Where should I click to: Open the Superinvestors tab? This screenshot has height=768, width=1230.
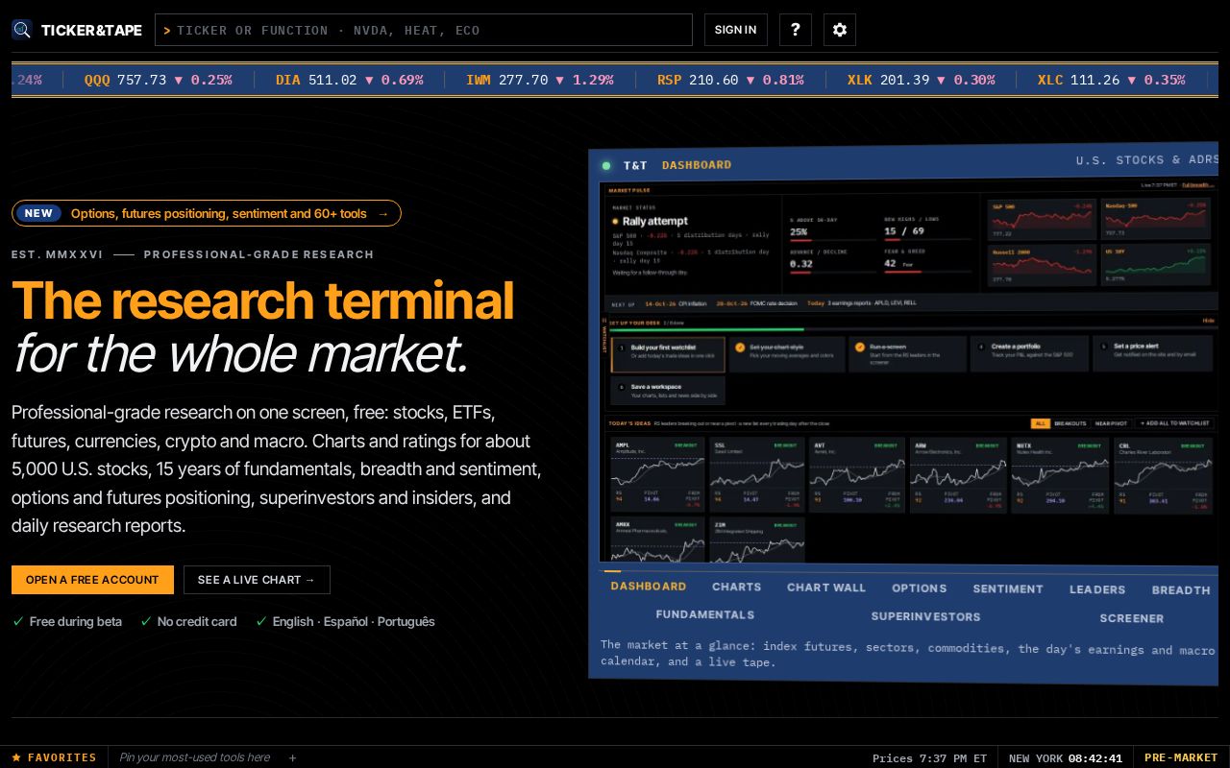[926, 616]
